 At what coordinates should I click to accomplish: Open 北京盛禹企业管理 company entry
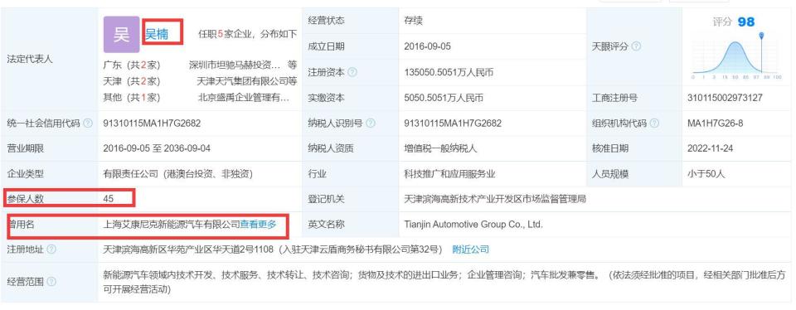244,98
